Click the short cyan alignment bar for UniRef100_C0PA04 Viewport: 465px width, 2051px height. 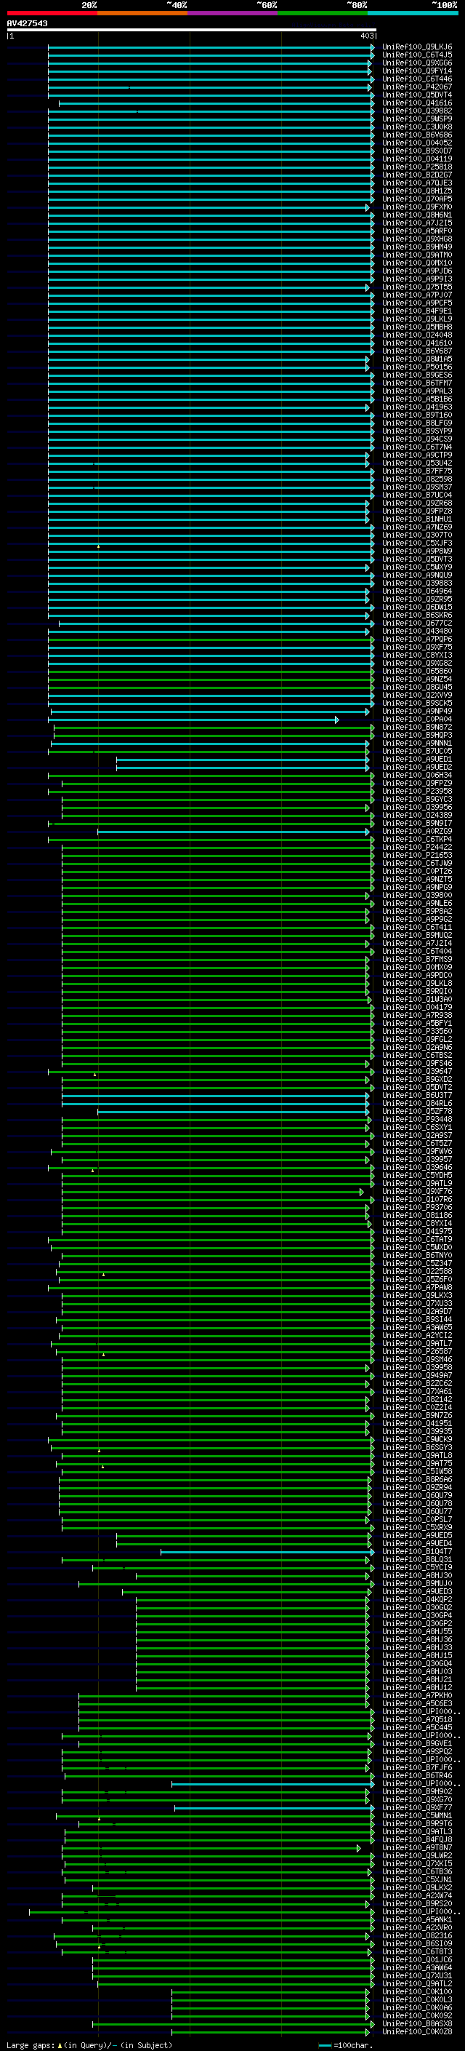[x=193, y=719]
